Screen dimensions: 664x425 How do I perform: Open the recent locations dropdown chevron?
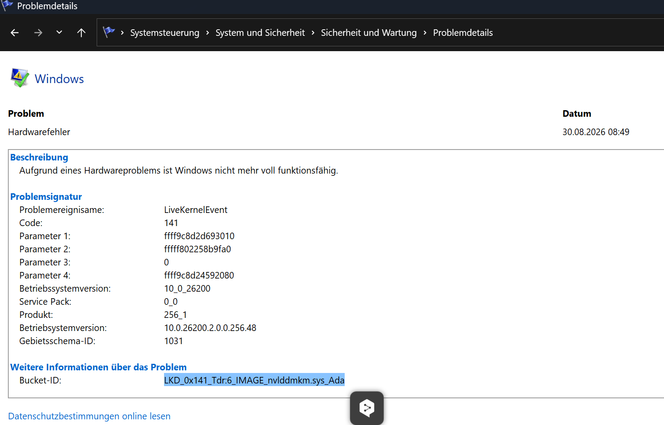(59, 32)
